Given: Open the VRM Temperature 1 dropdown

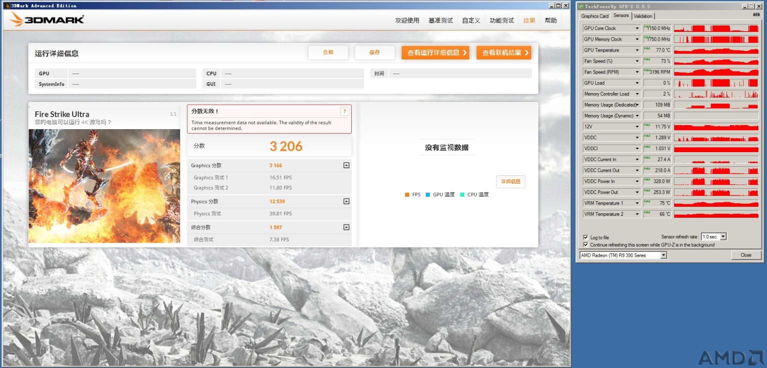Looking at the screenshot, I should 637,203.
